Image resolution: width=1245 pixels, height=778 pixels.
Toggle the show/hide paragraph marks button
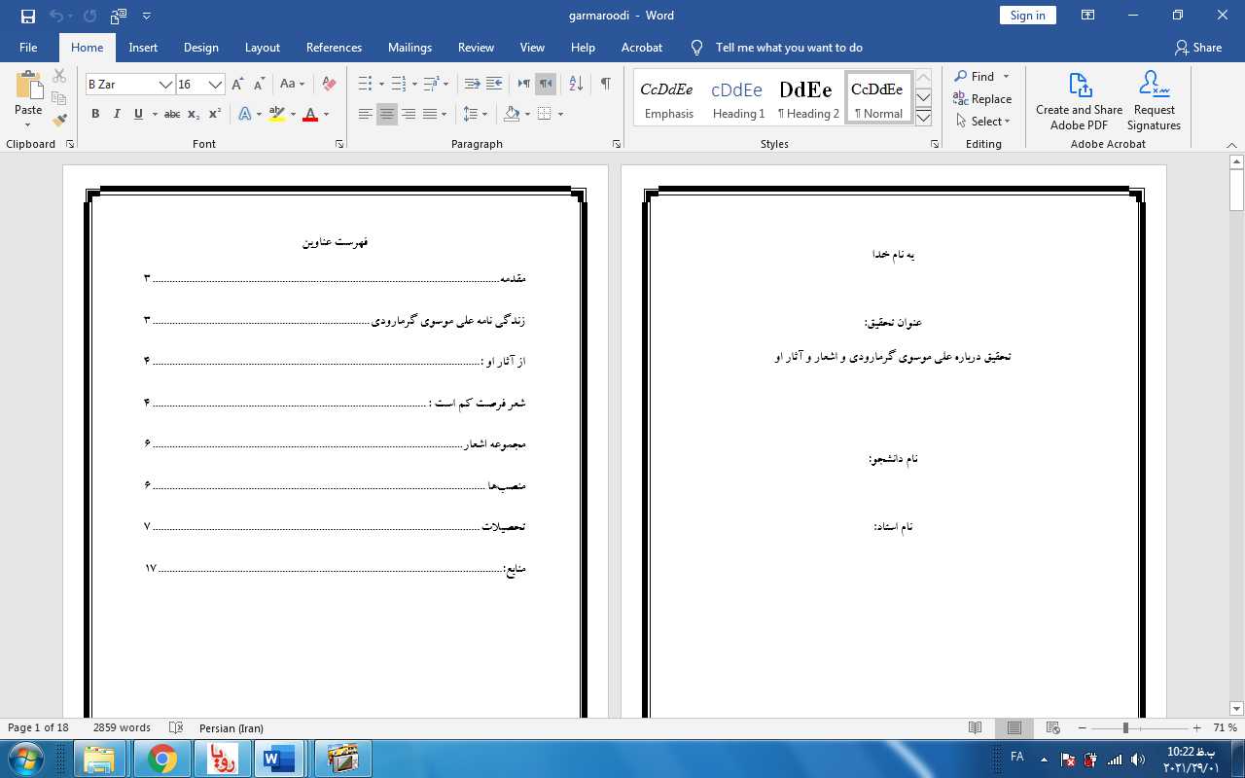click(x=605, y=85)
